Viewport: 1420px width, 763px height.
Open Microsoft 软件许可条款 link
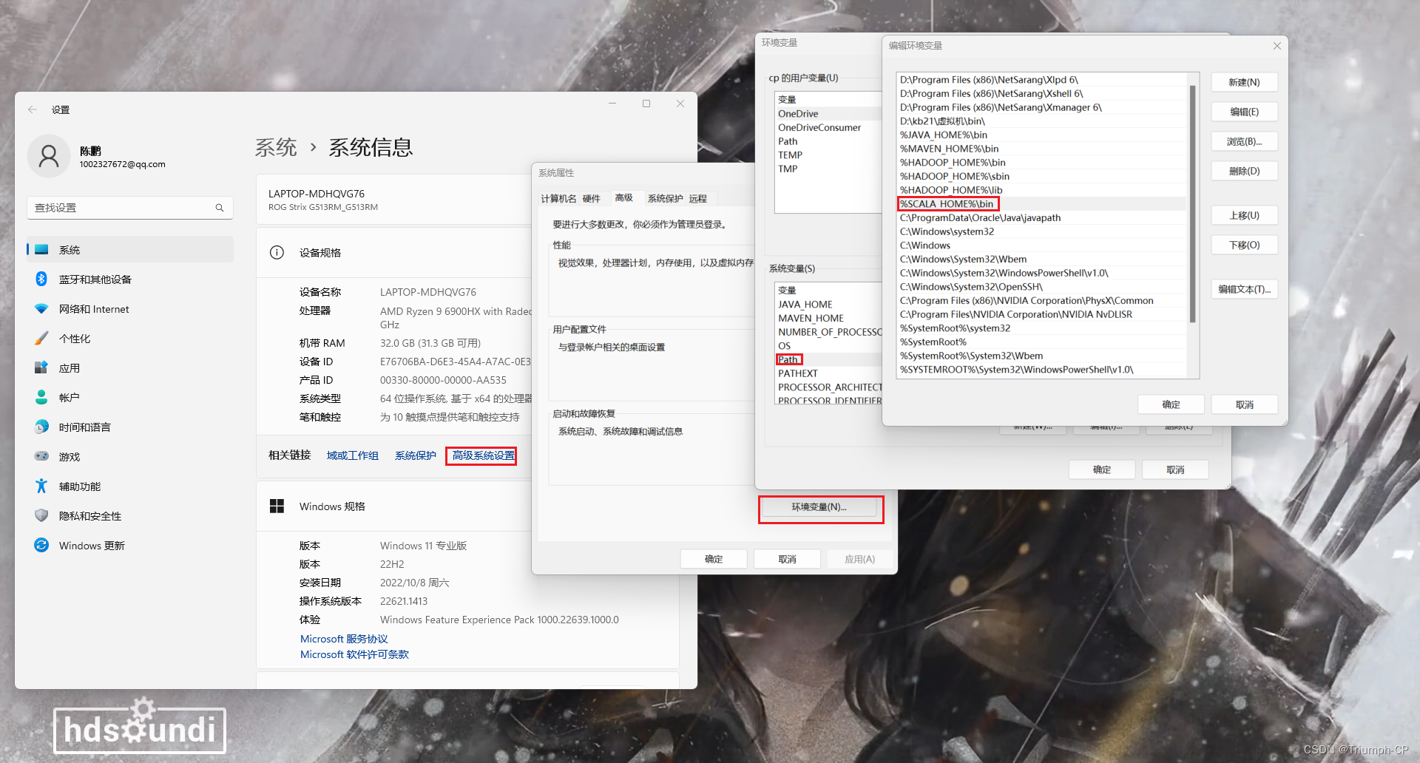pyautogui.click(x=354, y=654)
